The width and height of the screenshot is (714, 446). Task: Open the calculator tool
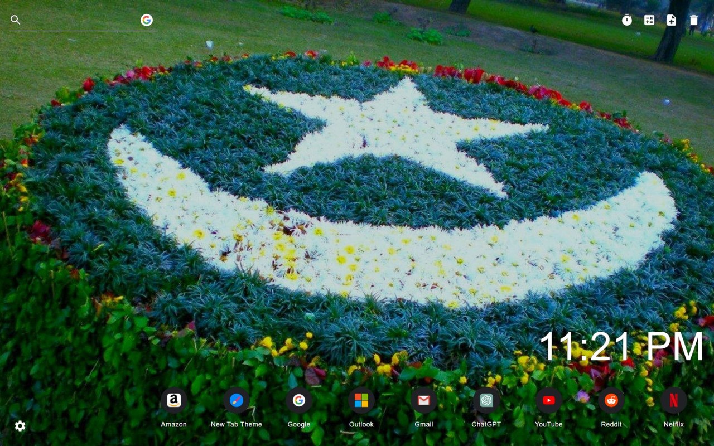(x=649, y=20)
